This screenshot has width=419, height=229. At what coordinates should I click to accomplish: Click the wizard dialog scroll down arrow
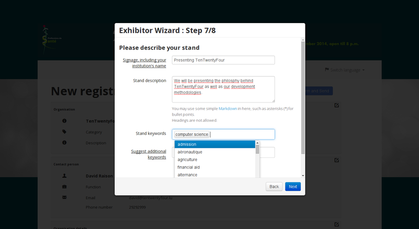click(303, 176)
